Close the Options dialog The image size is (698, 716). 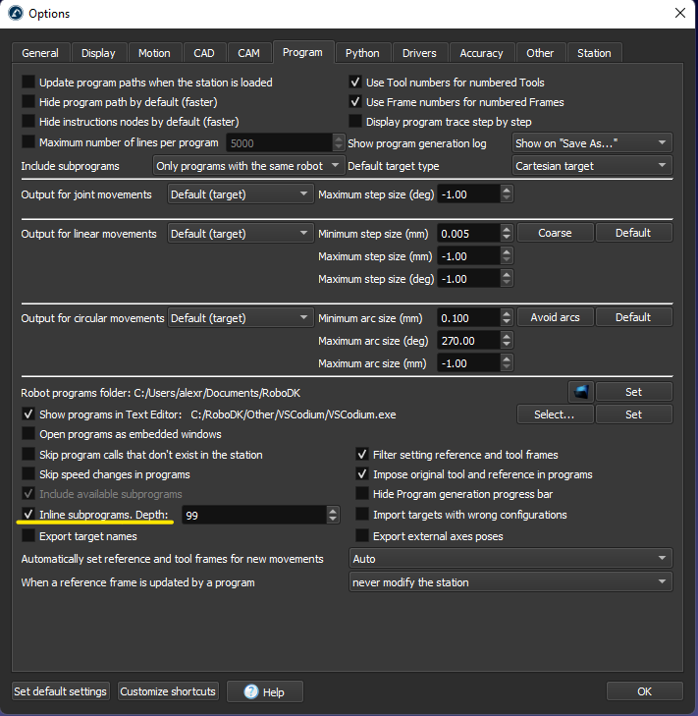point(680,13)
